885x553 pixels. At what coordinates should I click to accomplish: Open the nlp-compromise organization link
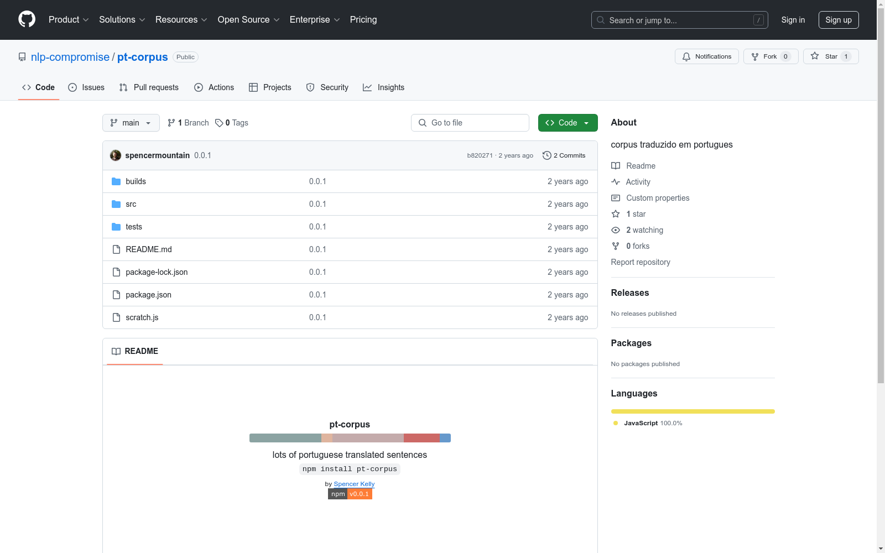point(70,57)
